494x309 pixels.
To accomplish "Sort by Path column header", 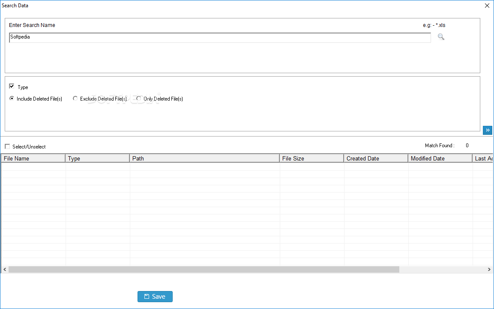I will 204,158.
